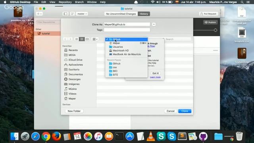Click the Got it! button
Image resolution: width=254 pixels, height=143 pixels.
click(156, 73)
